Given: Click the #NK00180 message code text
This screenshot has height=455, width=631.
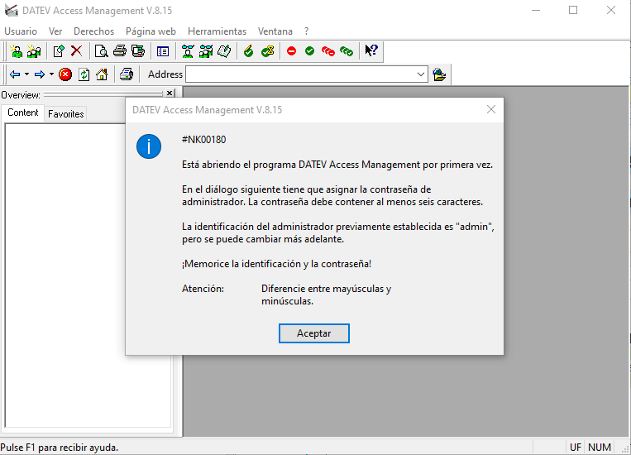Looking at the screenshot, I should tap(204, 140).
